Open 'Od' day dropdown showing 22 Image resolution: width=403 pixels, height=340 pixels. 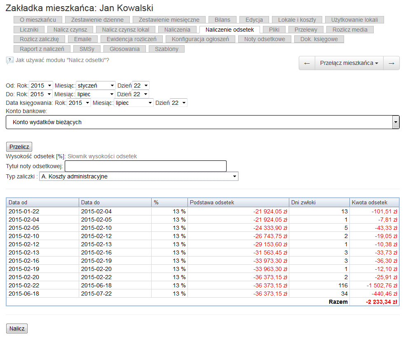click(141, 86)
